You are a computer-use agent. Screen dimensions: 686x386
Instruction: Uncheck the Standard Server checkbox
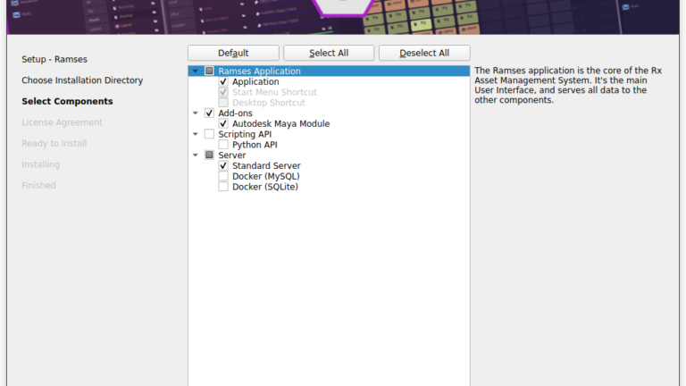click(223, 166)
